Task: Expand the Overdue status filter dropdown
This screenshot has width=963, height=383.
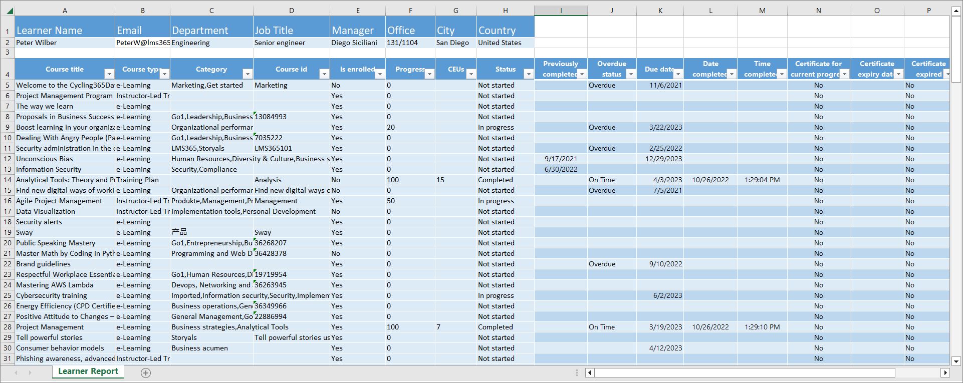Action: [631, 74]
